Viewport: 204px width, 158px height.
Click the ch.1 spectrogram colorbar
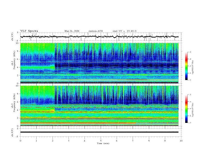tap(186, 66)
